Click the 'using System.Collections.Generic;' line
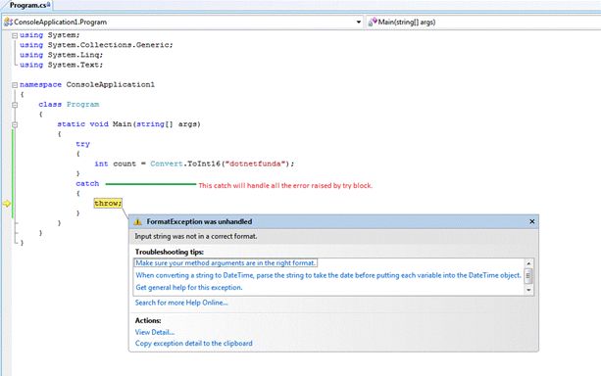Image resolution: width=601 pixels, height=376 pixels. [x=96, y=45]
